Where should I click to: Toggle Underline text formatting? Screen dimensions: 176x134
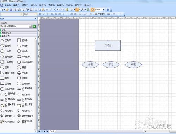(x=48, y=14)
